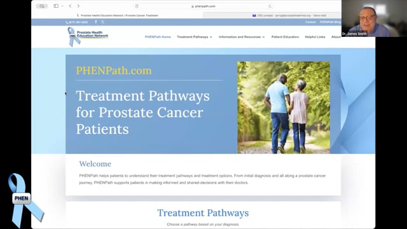Click the window controls button in Safari's title bar

pyautogui.click(x=41, y=6)
